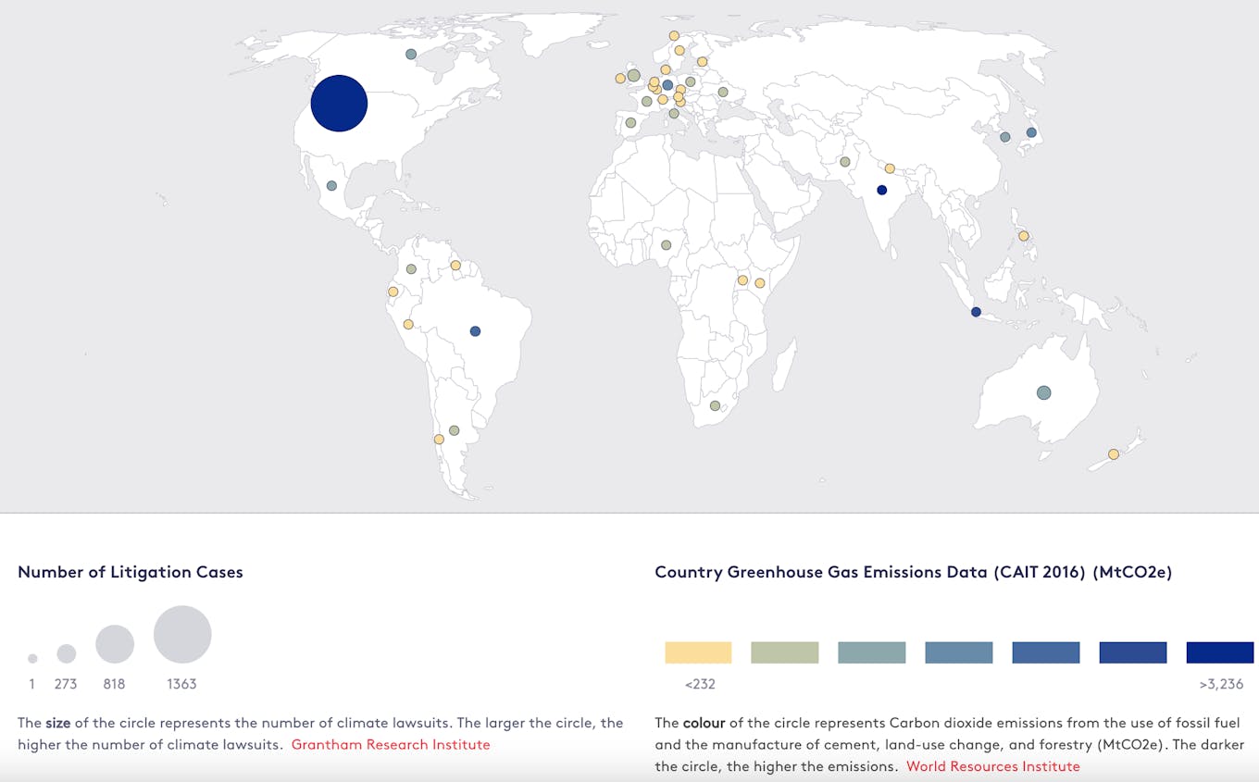This screenshot has height=782, width=1259.
Task: Click the lightest yellow <232 emissions swatch
Action: 698,652
